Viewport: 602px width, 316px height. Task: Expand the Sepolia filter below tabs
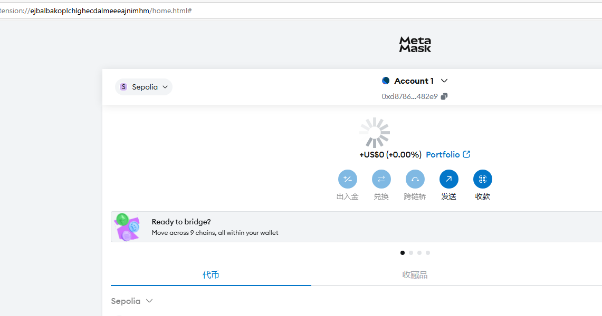point(132,301)
